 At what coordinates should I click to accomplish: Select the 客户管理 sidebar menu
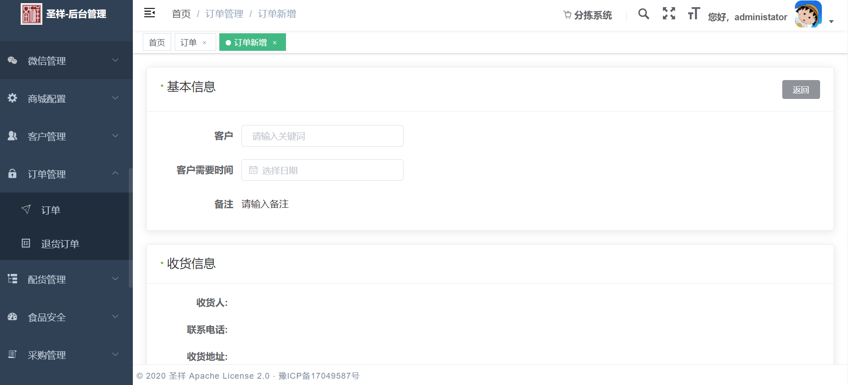tap(66, 136)
